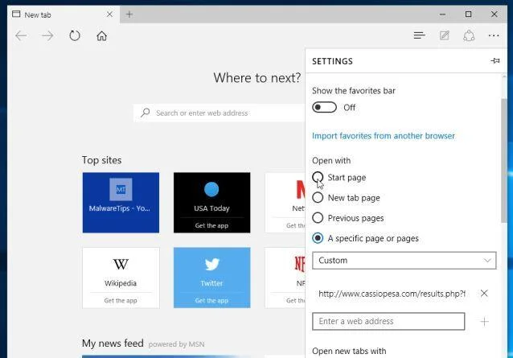Click the Share icon in toolbar
513x358 pixels.
coord(469,35)
